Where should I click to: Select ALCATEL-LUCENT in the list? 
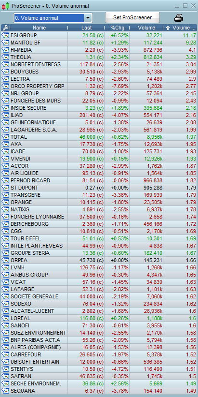(32, 311)
